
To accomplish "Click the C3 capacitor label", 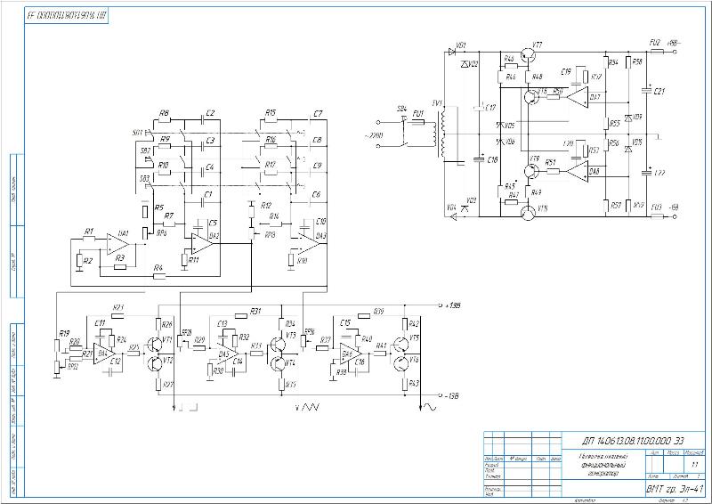I will tap(210, 141).
